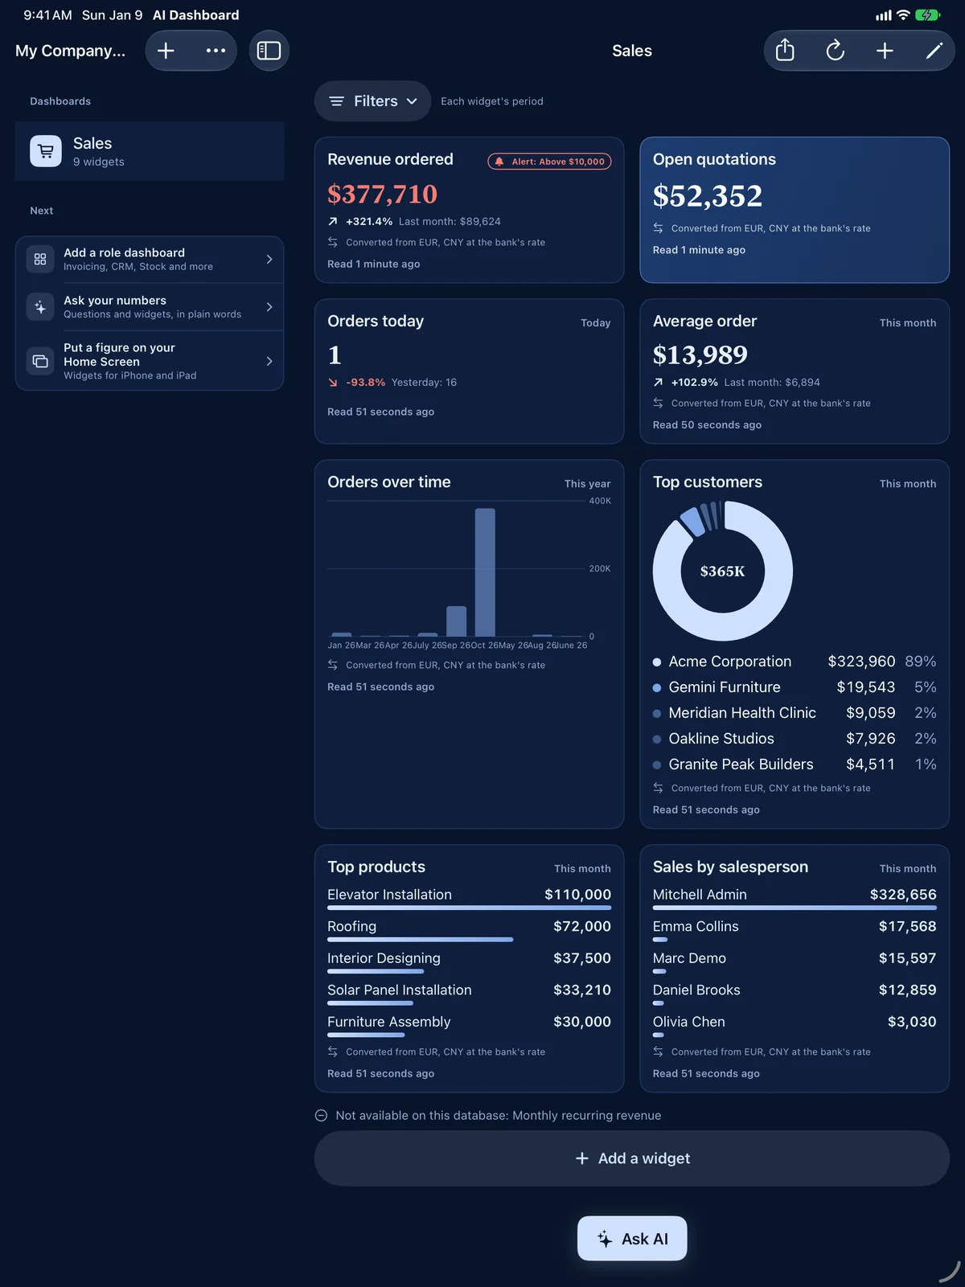The height and width of the screenshot is (1287, 965).
Task: Tap the plus icon in the top-right toolbar
Action: point(885,51)
